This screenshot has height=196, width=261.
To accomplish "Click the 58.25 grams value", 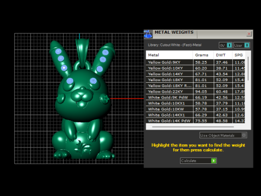I will (x=201, y=62).
